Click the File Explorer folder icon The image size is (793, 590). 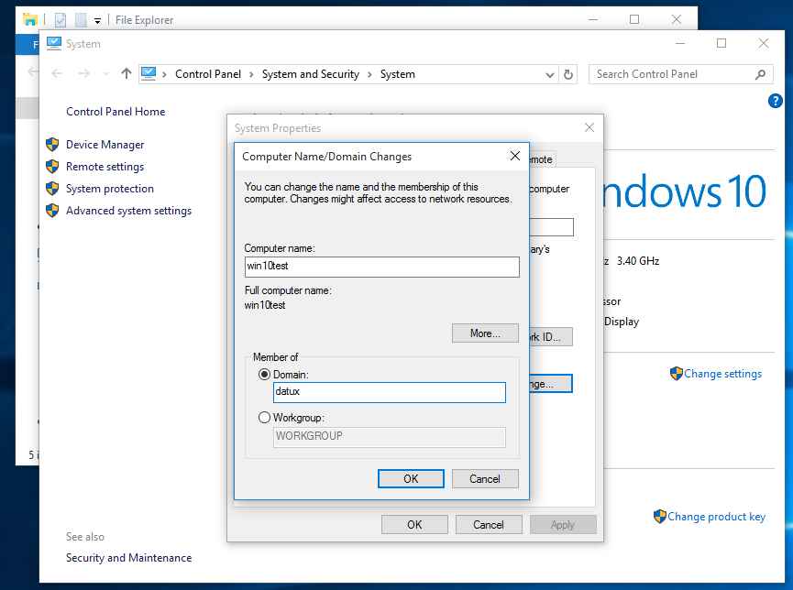point(30,20)
